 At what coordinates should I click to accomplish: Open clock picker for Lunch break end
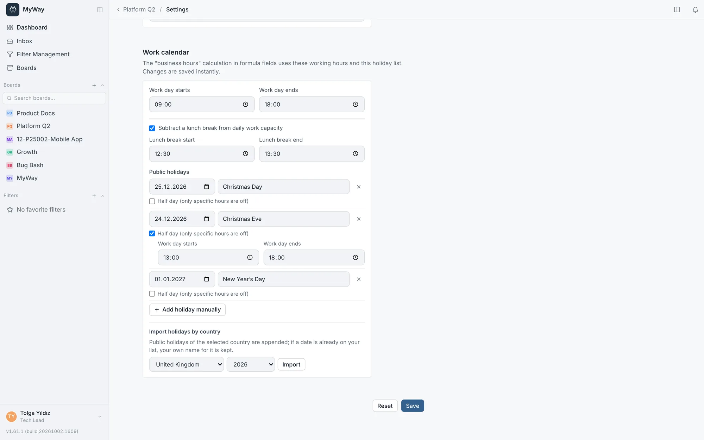click(356, 154)
